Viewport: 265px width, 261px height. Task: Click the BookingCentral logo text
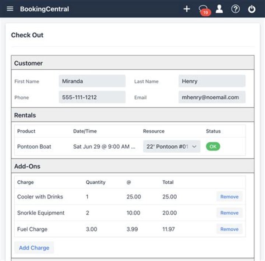[x=45, y=9]
